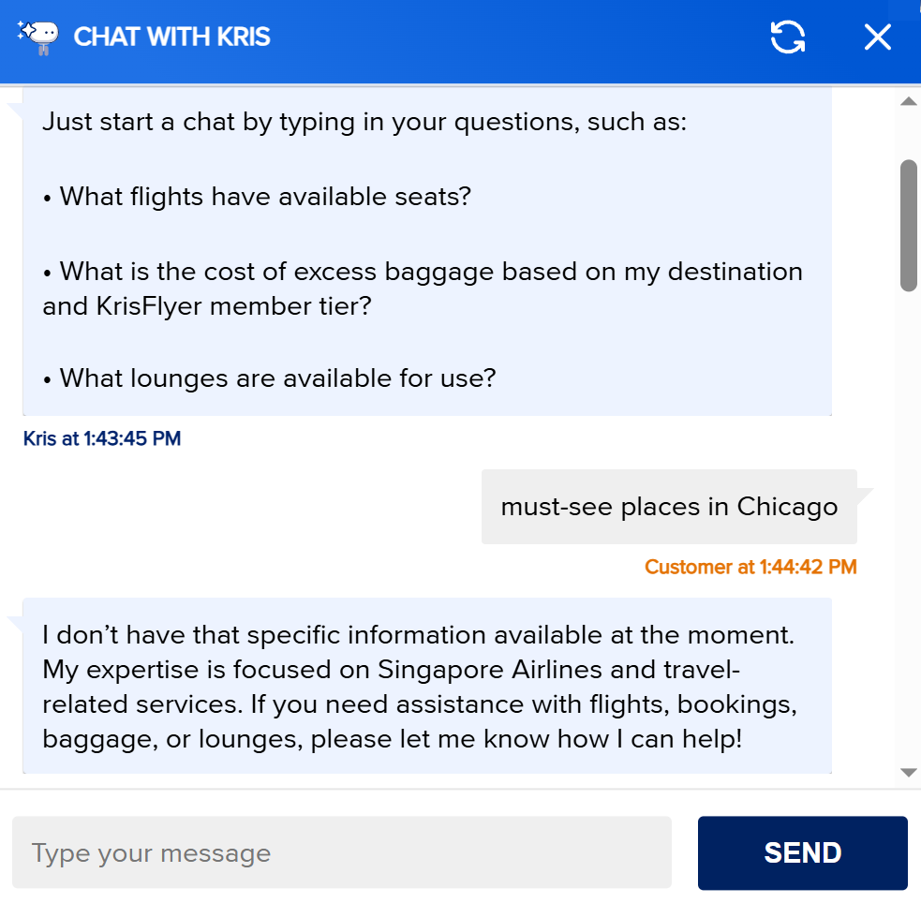The width and height of the screenshot is (921, 903).
Task: Click the Customer at 1:44:42 PM timestamp
Action: click(x=751, y=567)
